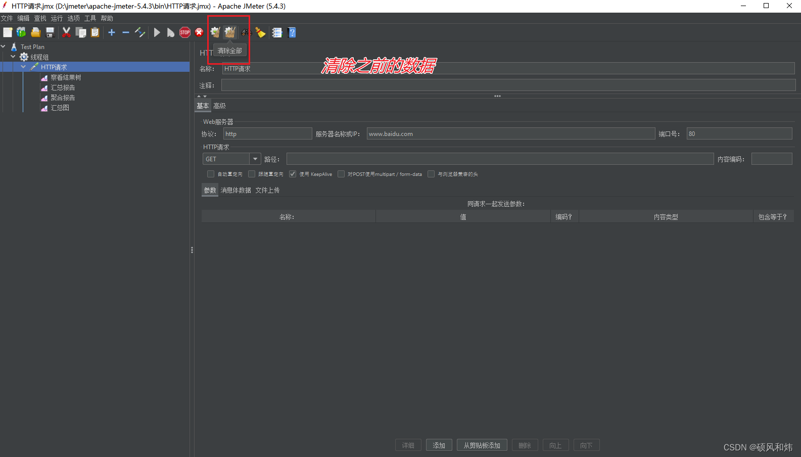Viewport: 801px width, 457px height.
Task: Select 汇总图 listener in tree
Action: coord(60,108)
